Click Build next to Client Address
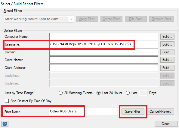179x128 pixels. click(167, 68)
